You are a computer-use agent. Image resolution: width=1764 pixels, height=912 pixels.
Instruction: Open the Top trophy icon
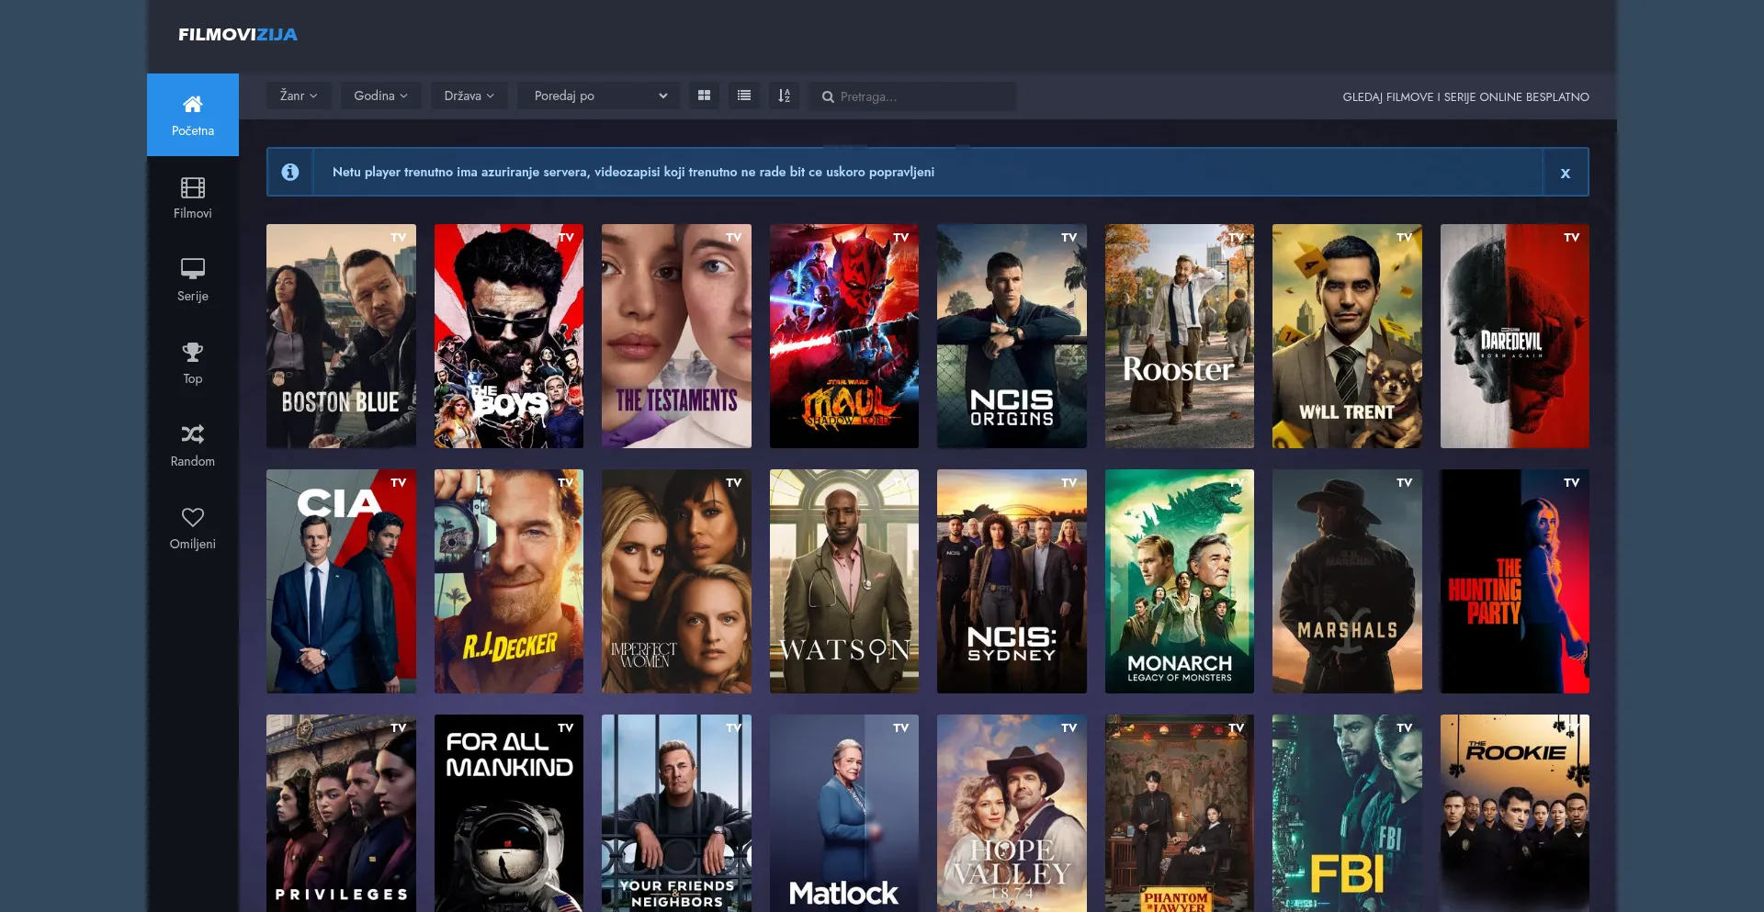point(193,351)
